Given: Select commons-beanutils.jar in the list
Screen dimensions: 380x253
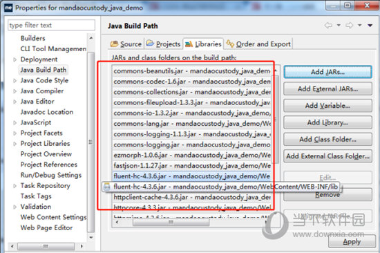Looking at the screenshot, I should (x=191, y=71).
